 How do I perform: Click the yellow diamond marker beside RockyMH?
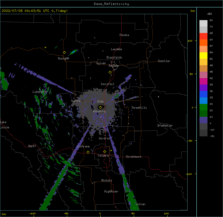click(65, 53)
